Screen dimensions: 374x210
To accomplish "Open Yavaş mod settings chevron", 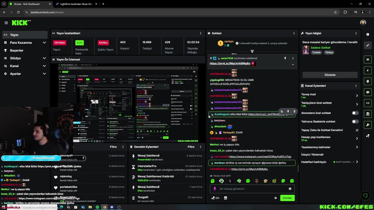I will pyautogui.click(x=357, y=96).
